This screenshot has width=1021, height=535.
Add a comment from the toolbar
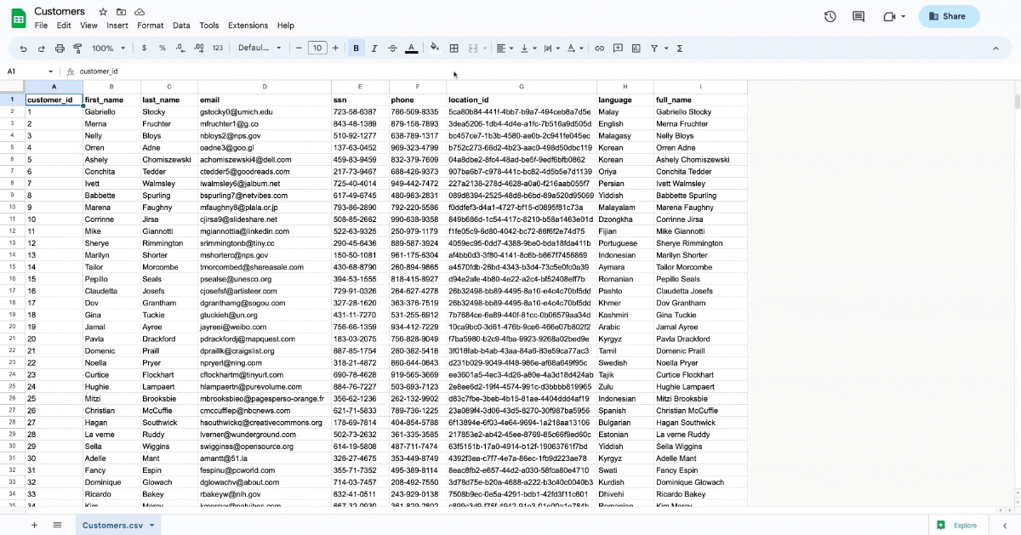[618, 48]
